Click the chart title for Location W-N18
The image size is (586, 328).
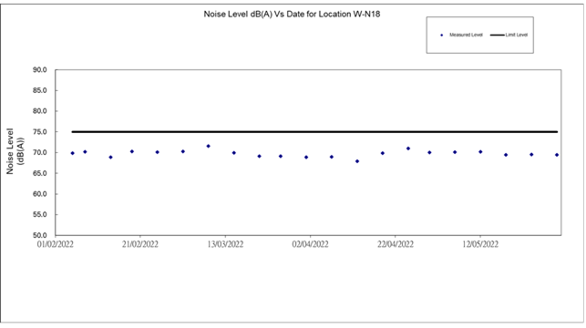tap(292, 15)
